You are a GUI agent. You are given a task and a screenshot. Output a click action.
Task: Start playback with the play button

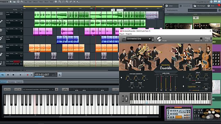20,75
